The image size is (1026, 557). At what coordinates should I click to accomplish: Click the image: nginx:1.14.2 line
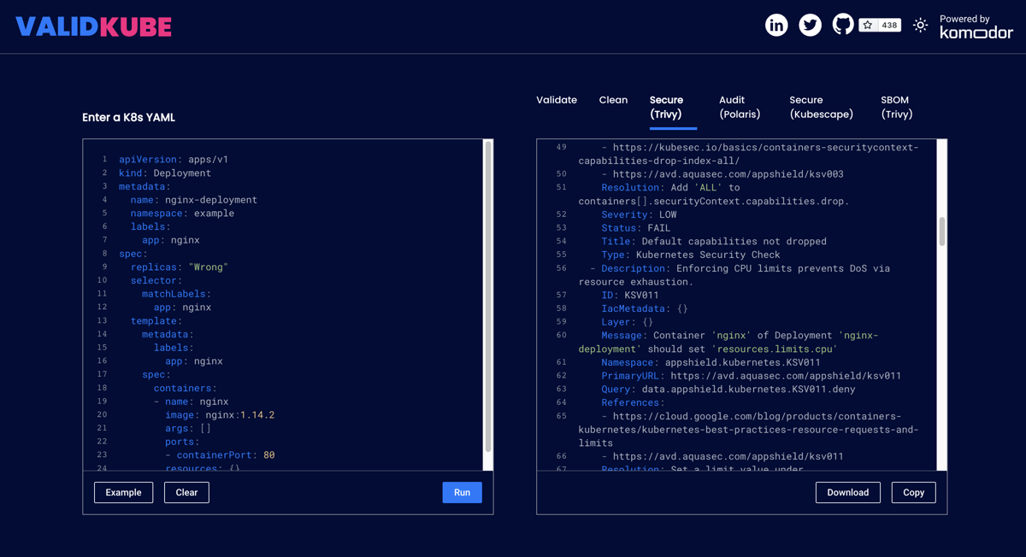pyautogui.click(x=220, y=415)
